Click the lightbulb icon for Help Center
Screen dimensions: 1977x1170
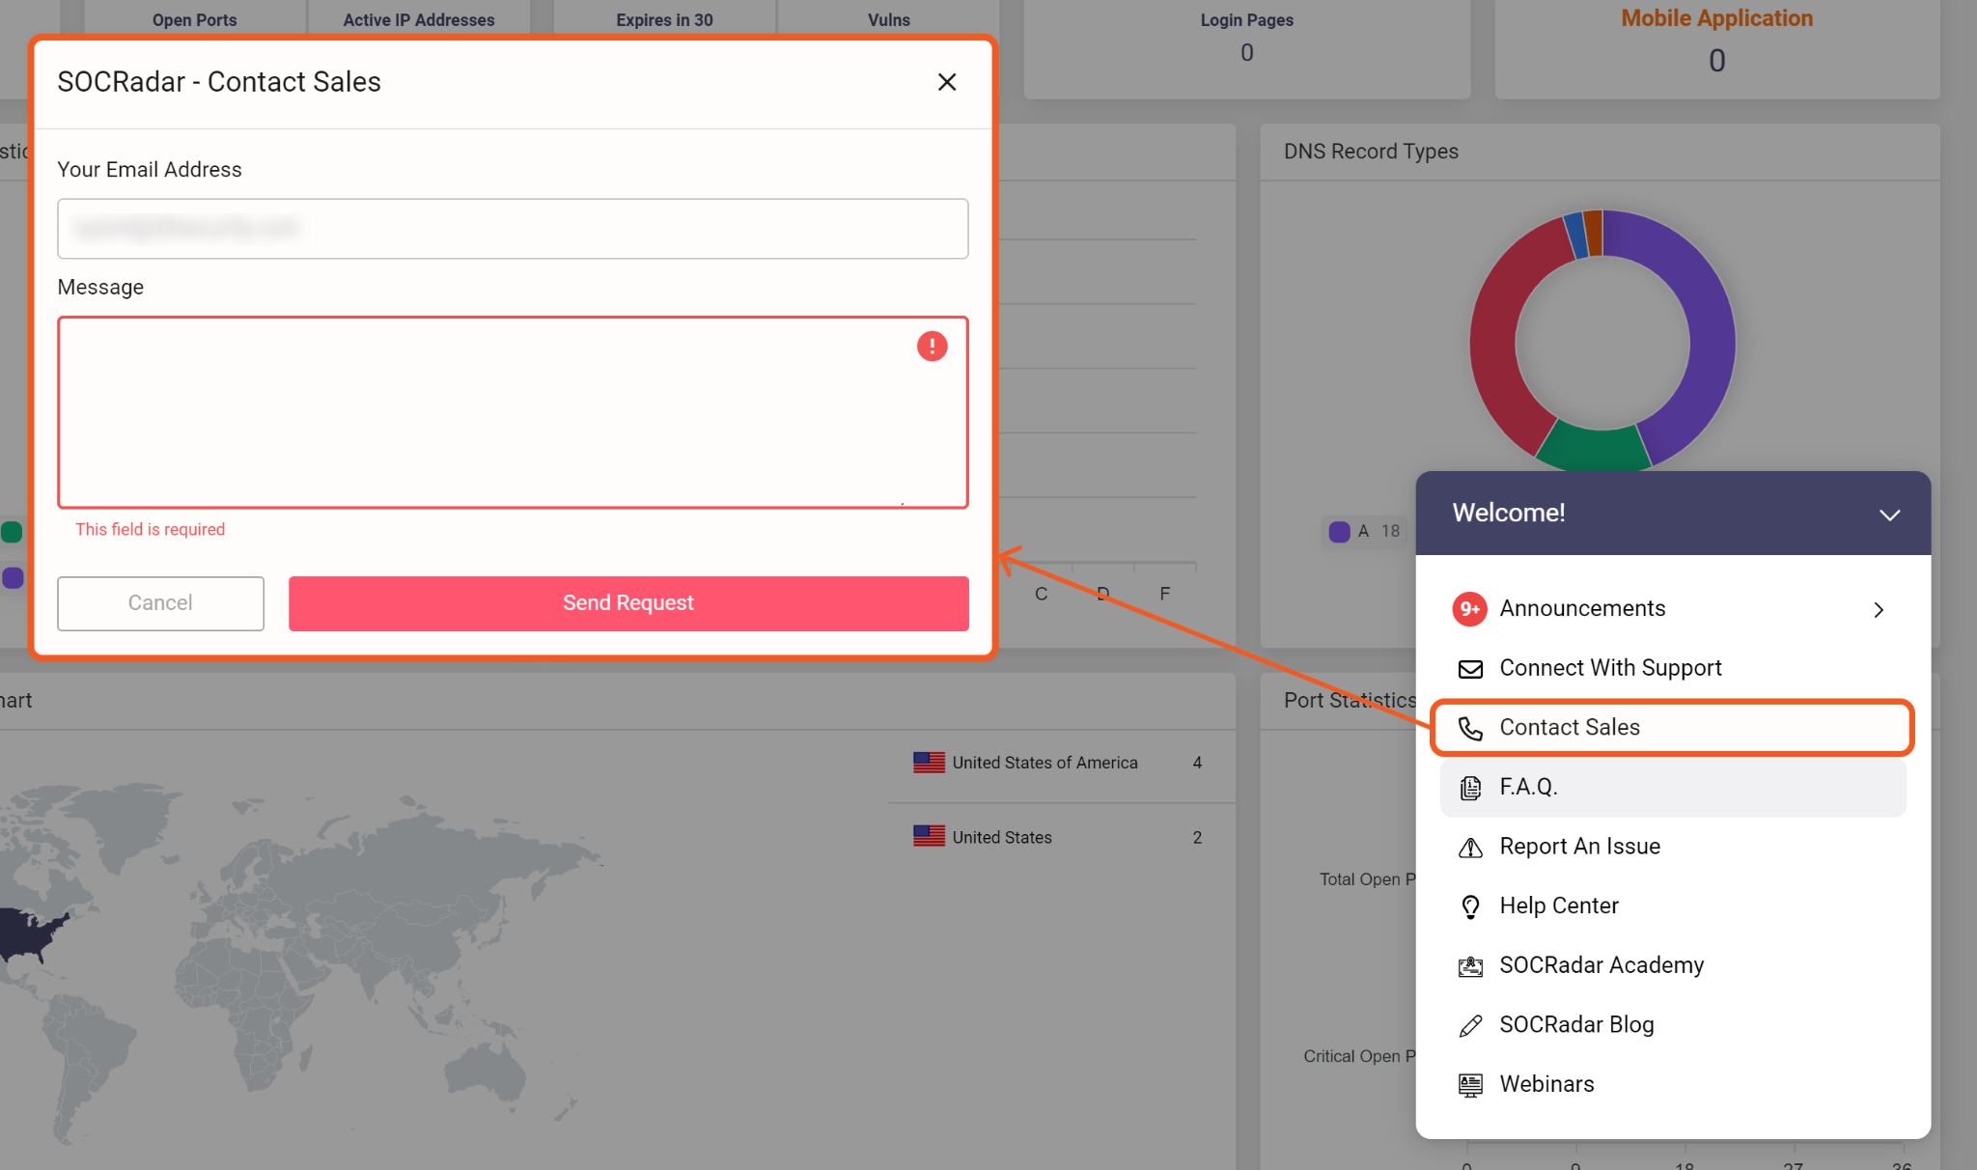click(1470, 906)
